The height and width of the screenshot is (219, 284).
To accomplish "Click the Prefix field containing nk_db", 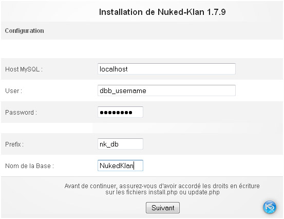I will click(x=120, y=144).
